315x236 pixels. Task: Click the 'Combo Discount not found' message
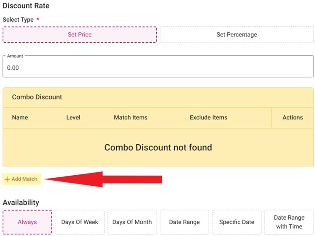click(158, 148)
